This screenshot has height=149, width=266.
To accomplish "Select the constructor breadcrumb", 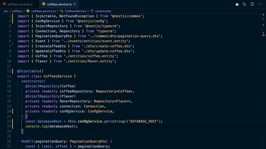I will 103,11.
